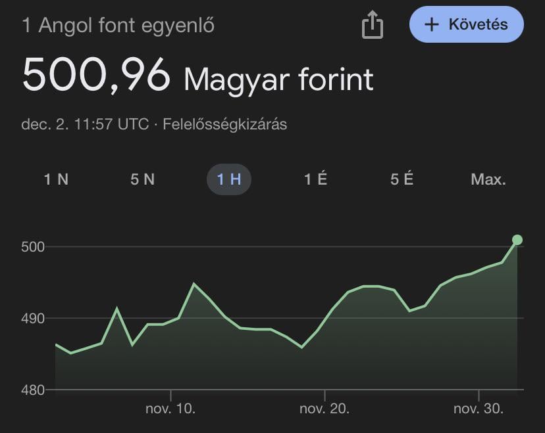Click the share icon above the chart

(x=373, y=24)
